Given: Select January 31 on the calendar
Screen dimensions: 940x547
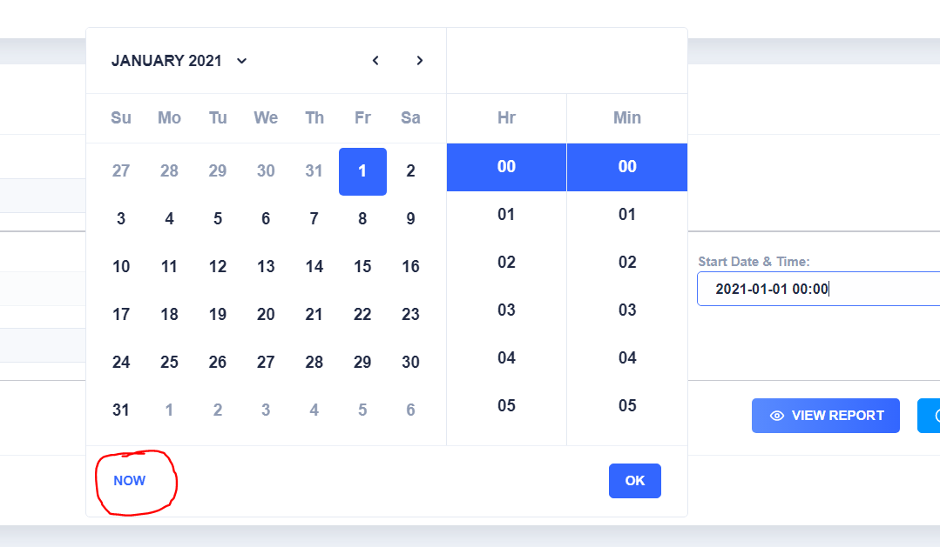Looking at the screenshot, I should pyautogui.click(x=121, y=410).
